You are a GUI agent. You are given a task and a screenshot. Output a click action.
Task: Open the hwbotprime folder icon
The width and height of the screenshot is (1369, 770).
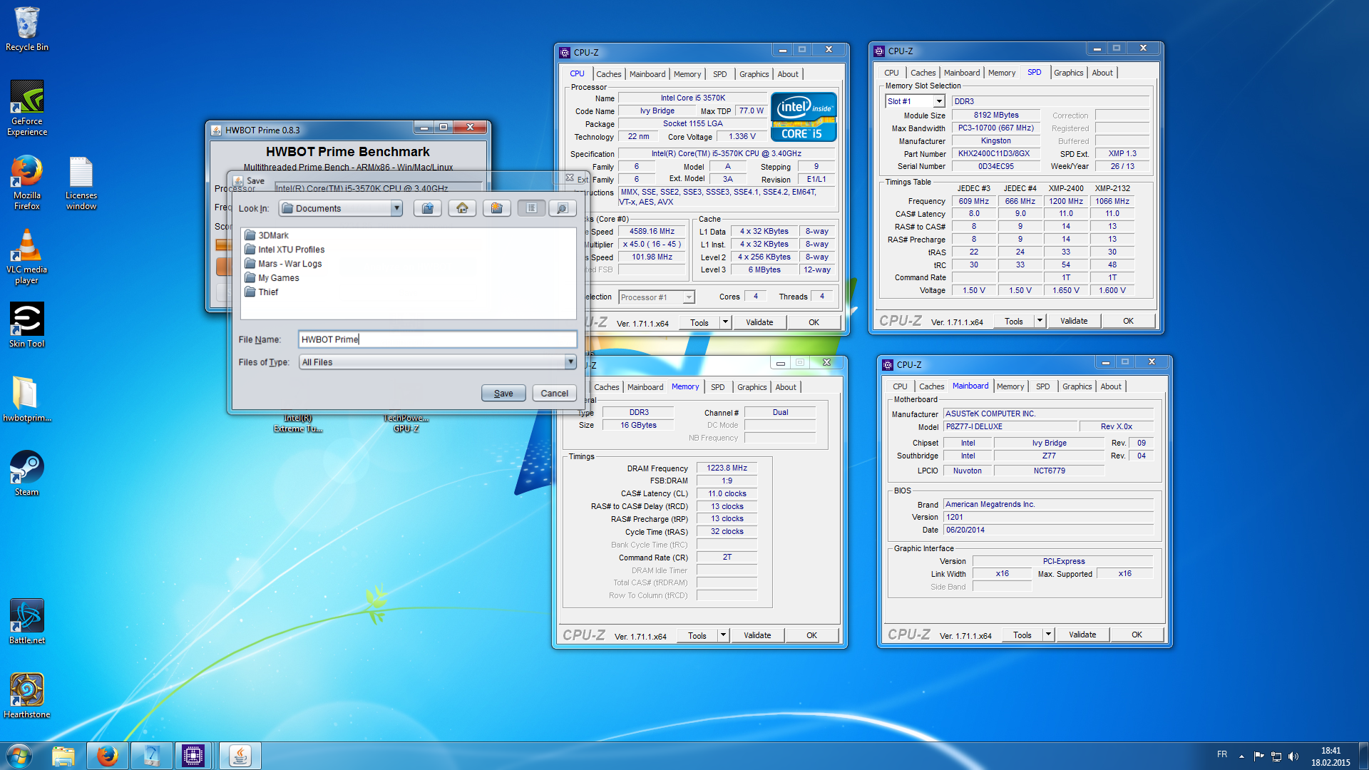click(27, 399)
